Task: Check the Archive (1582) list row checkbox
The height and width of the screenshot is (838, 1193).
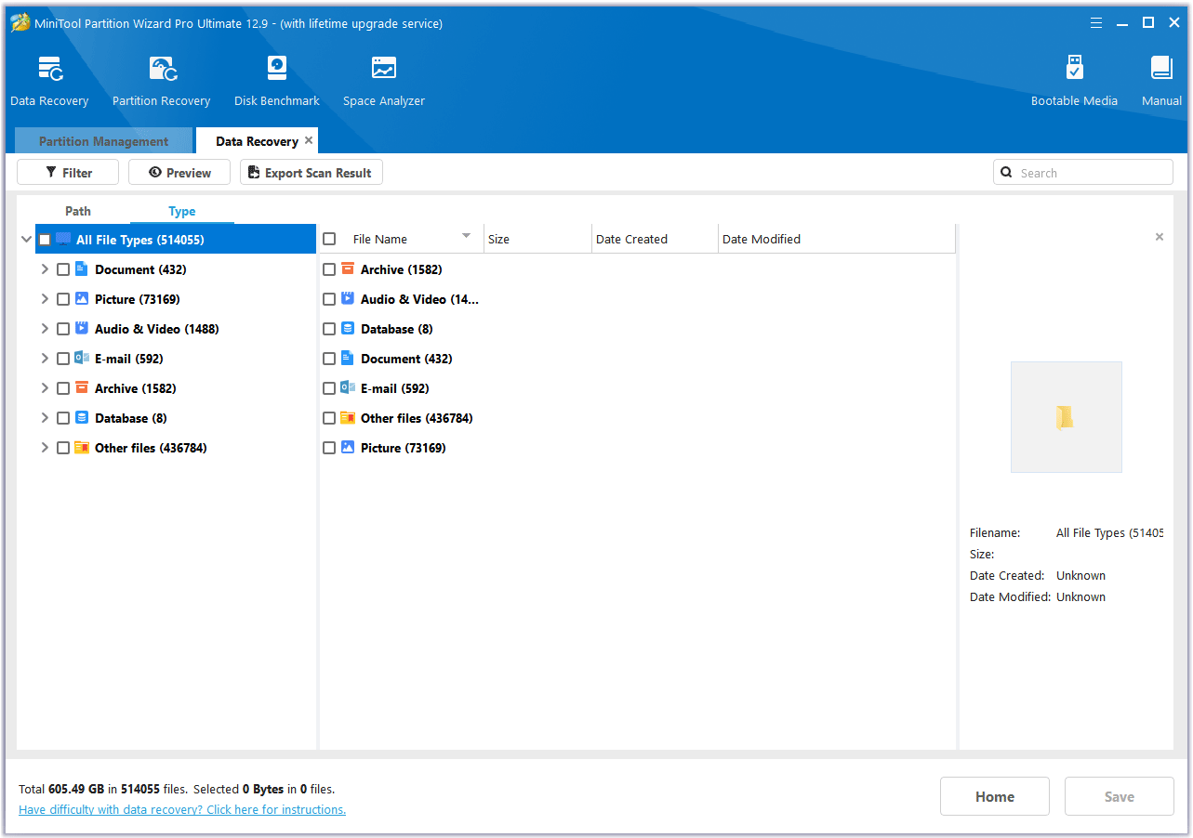Action: [x=329, y=269]
